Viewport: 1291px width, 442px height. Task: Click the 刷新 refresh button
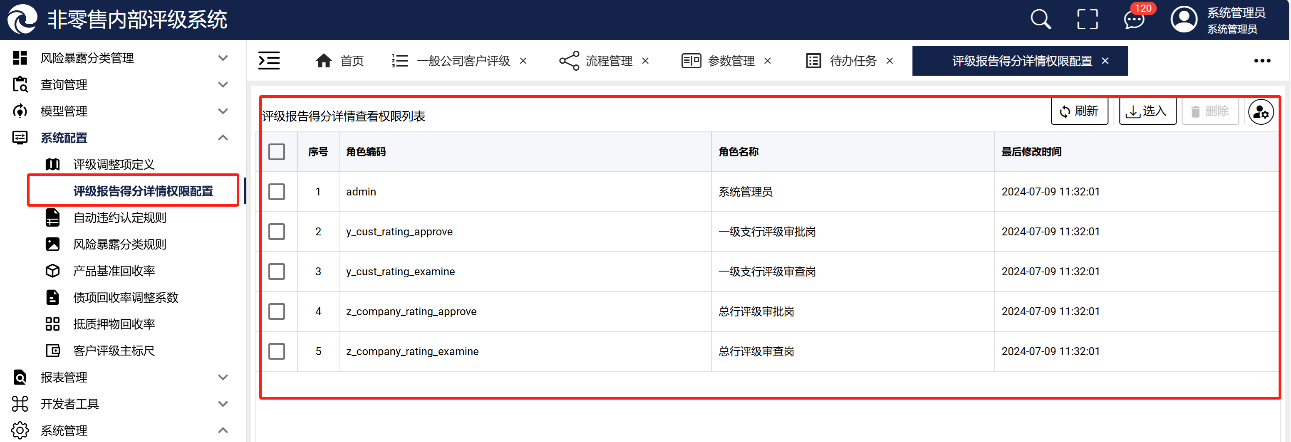tap(1079, 111)
